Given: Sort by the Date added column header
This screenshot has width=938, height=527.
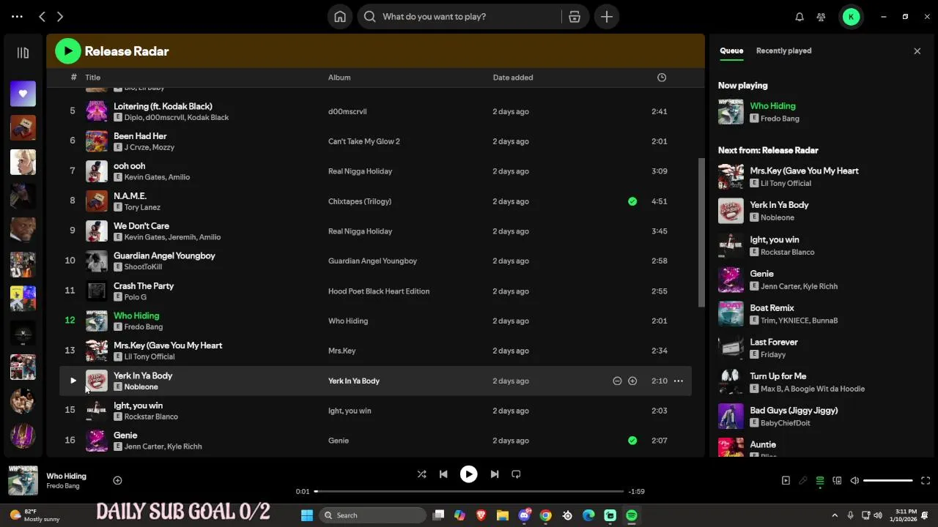Looking at the screenshot, I should pos(513,78).
